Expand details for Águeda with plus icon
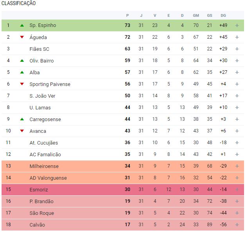 pos(237,37)
